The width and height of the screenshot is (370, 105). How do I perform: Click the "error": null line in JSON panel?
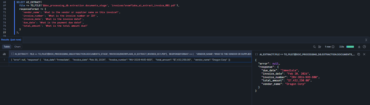[269, 64]
